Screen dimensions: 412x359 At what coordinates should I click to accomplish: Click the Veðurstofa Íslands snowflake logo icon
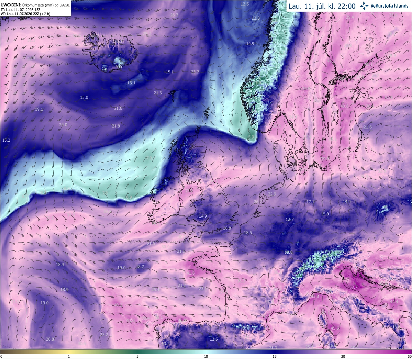[x=365, y=6]
